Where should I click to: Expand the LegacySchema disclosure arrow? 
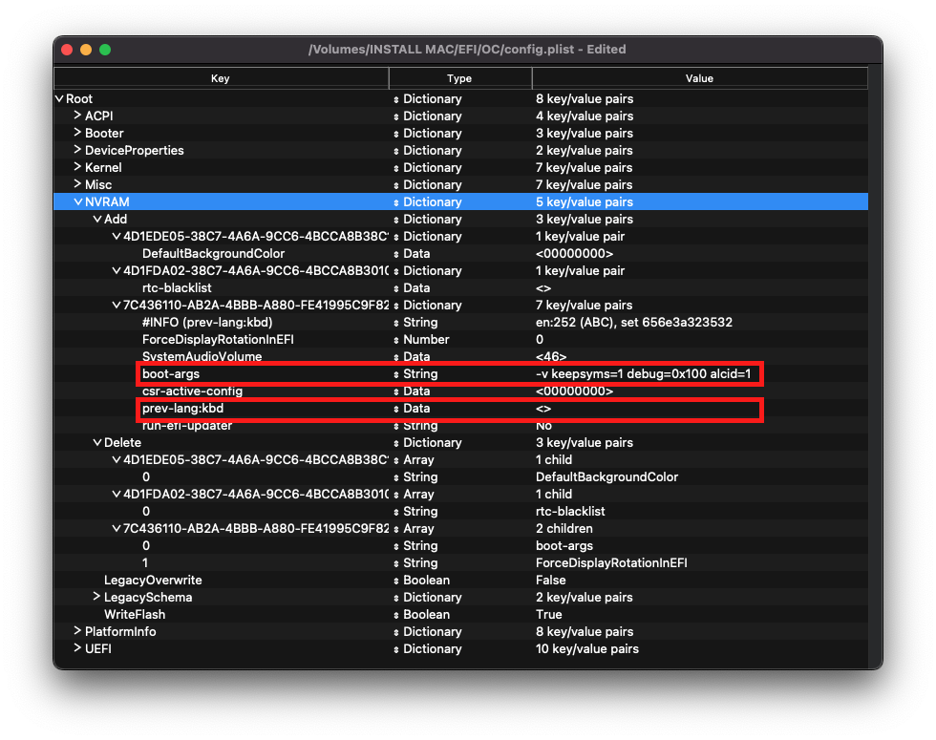pyautogui.click(x=96, y=597)
